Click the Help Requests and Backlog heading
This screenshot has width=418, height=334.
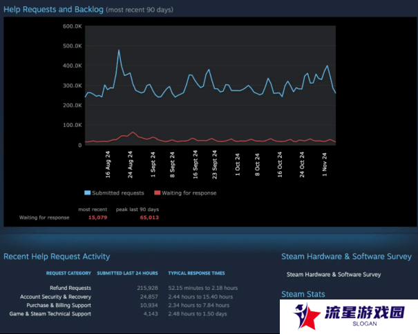coord(53,10)
